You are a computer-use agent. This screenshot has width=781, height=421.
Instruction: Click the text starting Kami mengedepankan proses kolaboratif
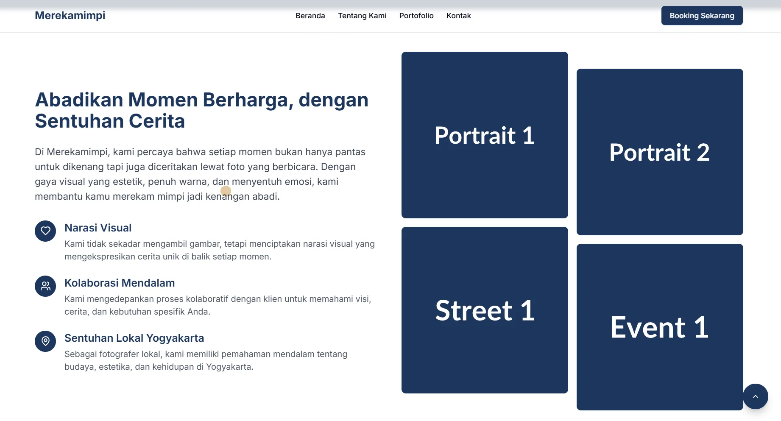(218, 305)
